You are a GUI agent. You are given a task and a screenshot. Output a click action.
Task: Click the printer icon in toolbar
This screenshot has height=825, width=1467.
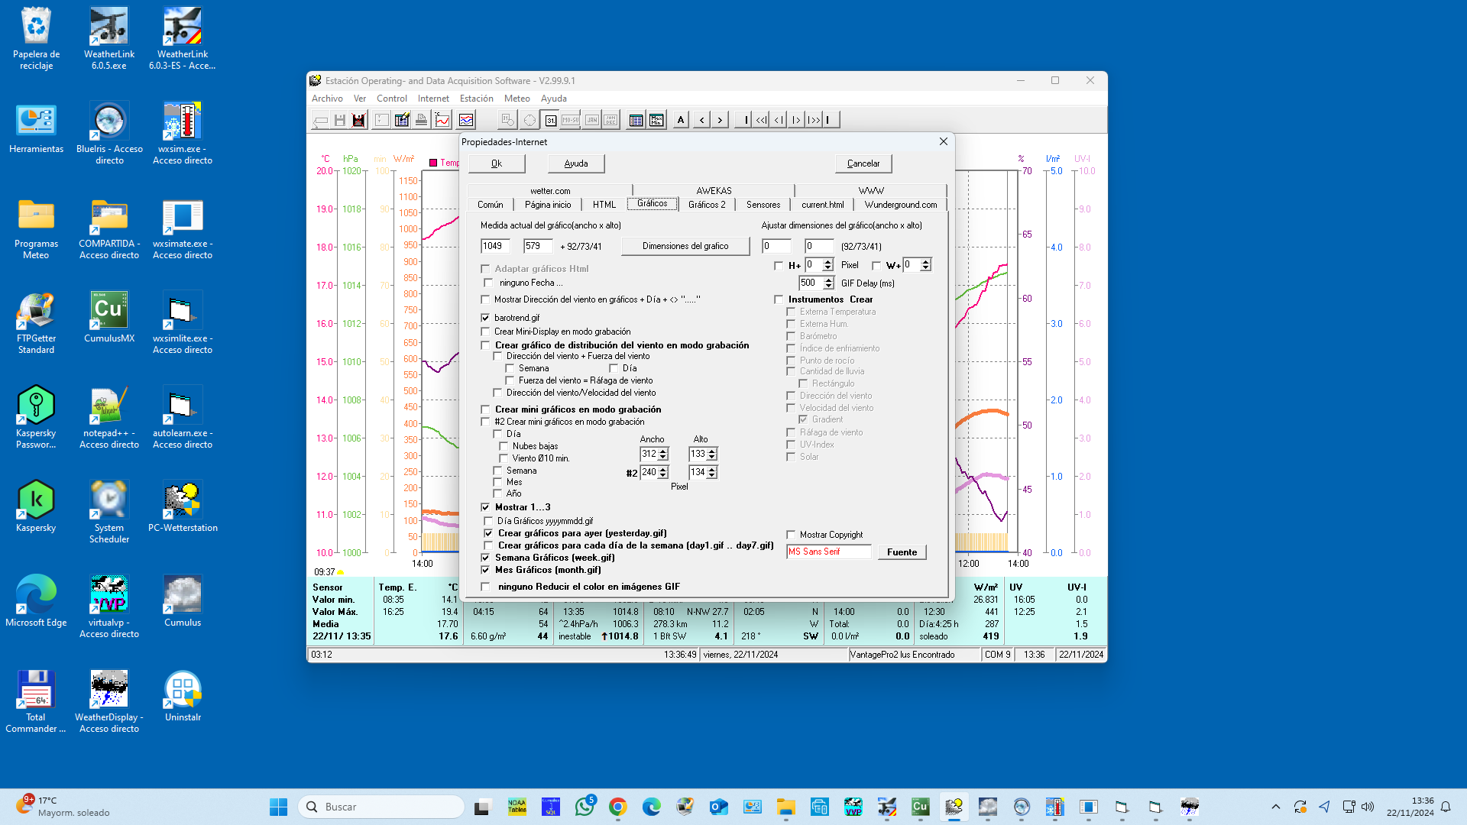tap(421, 120)
